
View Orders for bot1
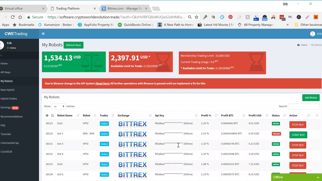pyautogui.click(x=104, y=124)
